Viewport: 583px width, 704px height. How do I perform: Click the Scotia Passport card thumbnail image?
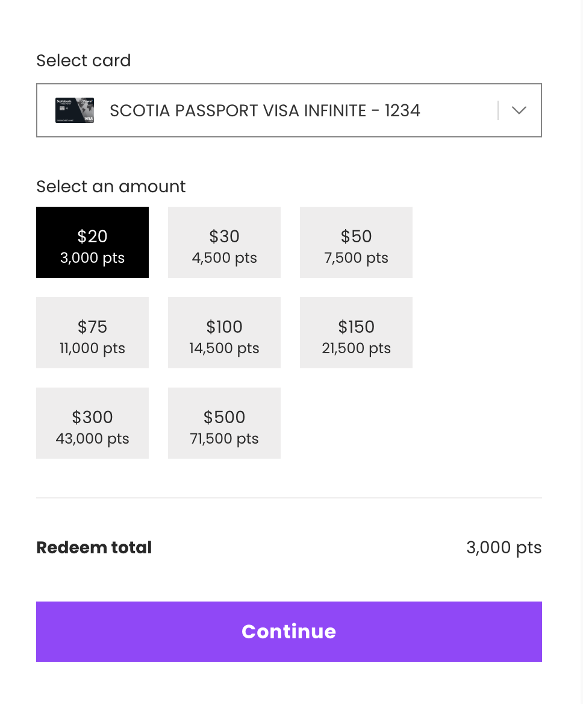[74, 110]
